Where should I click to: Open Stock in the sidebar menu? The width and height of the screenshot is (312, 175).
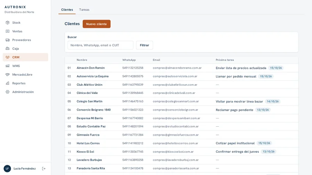tap(25, 23)
